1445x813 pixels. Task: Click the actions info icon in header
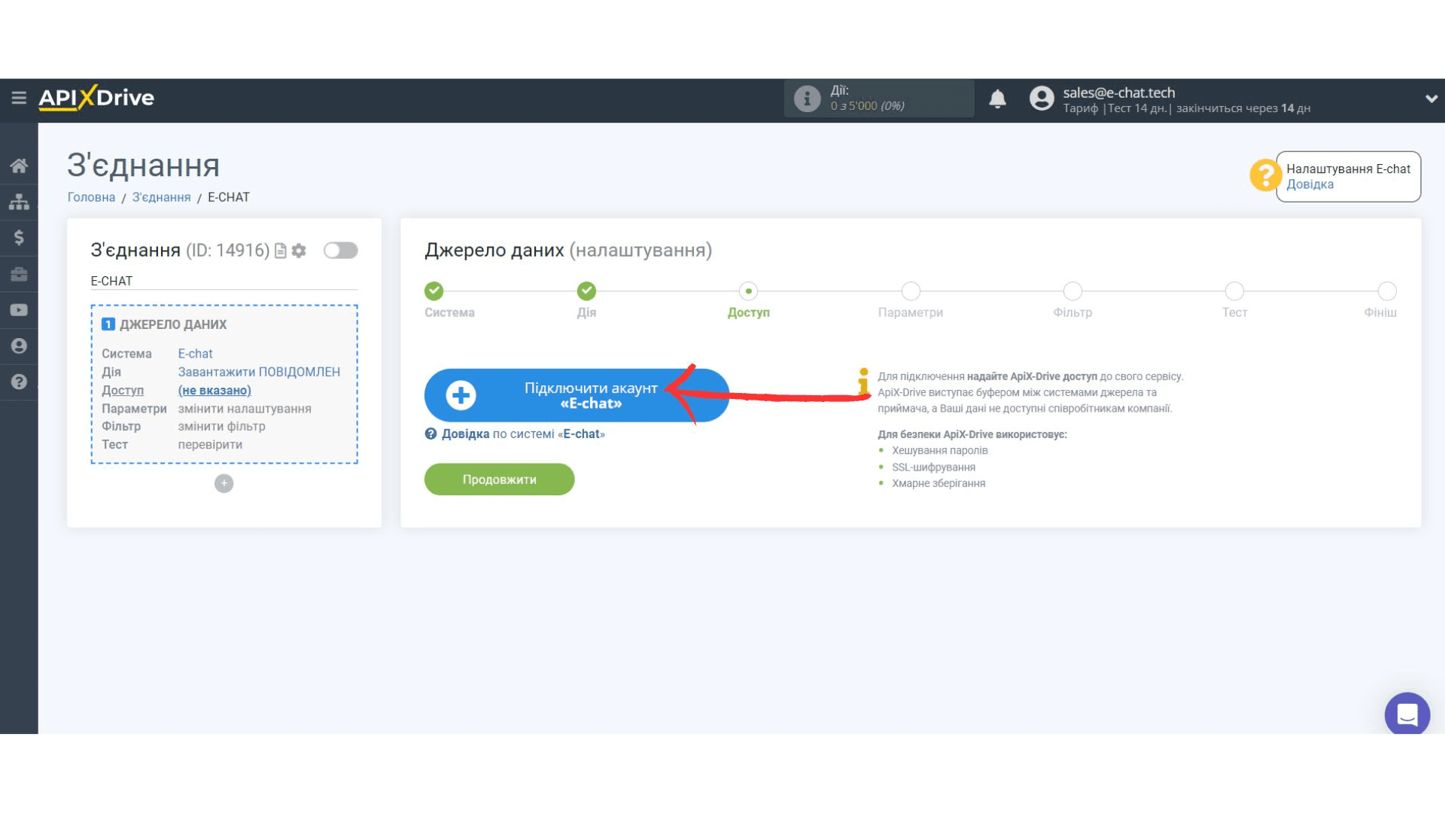pyautogui.click(x=807, y=99)
